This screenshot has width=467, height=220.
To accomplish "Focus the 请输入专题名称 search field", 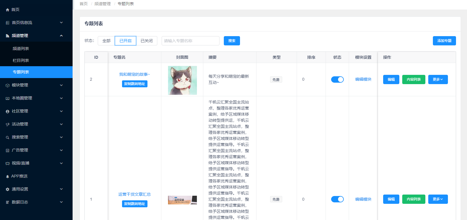I will pyautogui.click(x=191, y=41).
